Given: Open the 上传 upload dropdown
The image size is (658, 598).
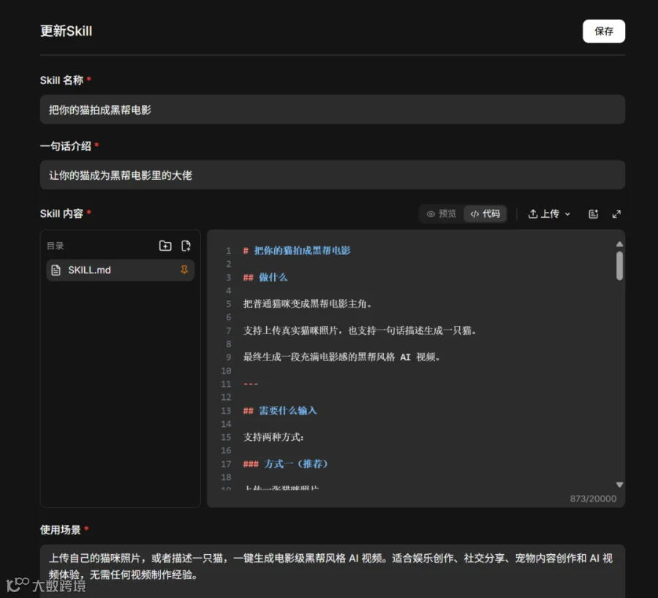Looking at the screenshot, I should pyautogui.click(x=549, y=214).
